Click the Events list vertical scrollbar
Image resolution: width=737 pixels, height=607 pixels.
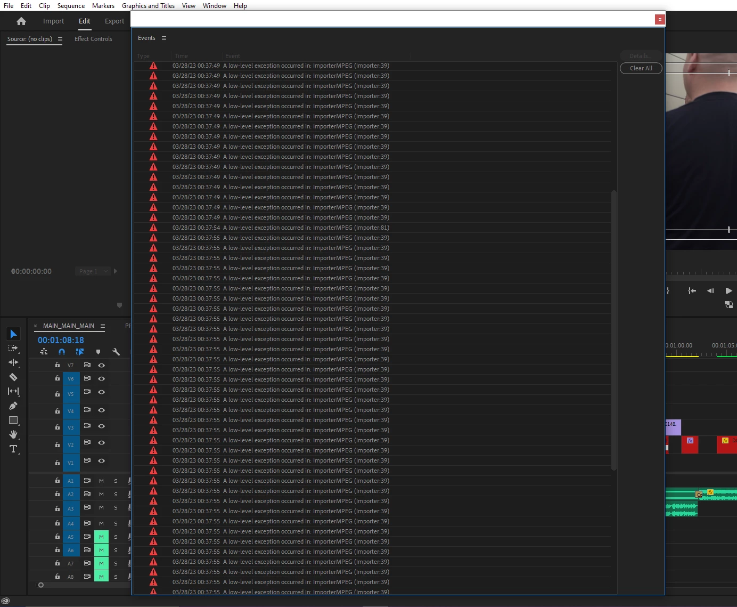614,330
